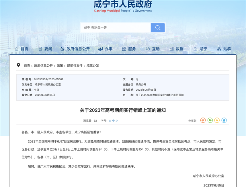Select the 服务 navigation item
Viewport: 246px width, 187px height.
[129, 49]
